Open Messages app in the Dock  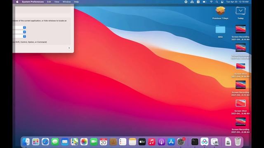click(x=55, y=142)
